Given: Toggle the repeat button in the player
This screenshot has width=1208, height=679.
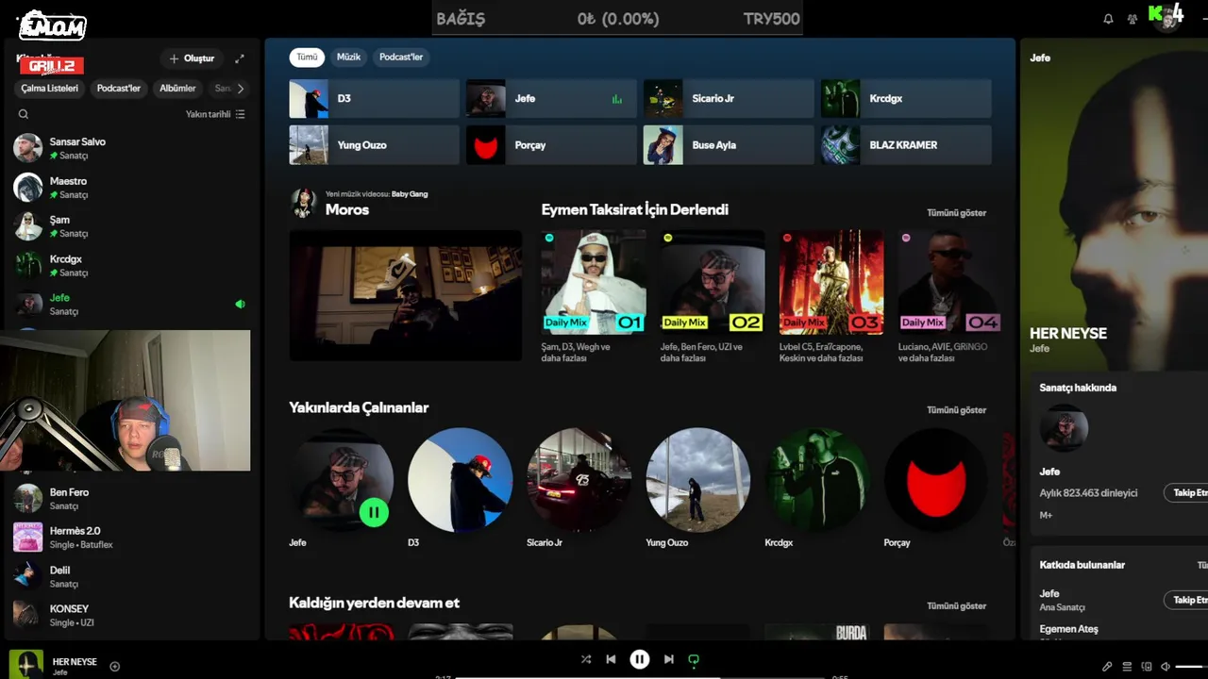Looking at the screenshot, I should coord(694,660).
